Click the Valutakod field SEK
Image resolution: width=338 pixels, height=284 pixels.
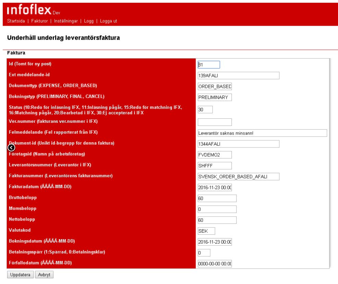pos(206,231)
